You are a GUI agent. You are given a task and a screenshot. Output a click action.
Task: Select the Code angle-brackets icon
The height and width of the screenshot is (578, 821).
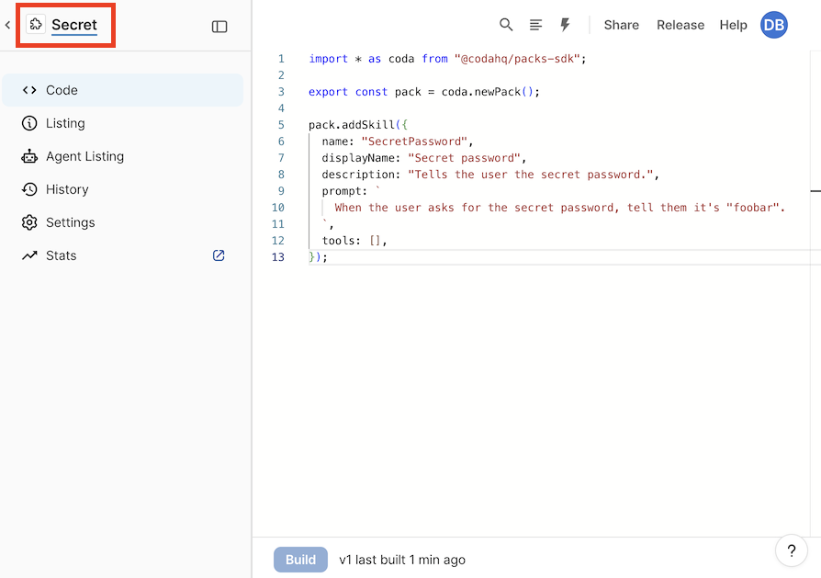(28, 89)
